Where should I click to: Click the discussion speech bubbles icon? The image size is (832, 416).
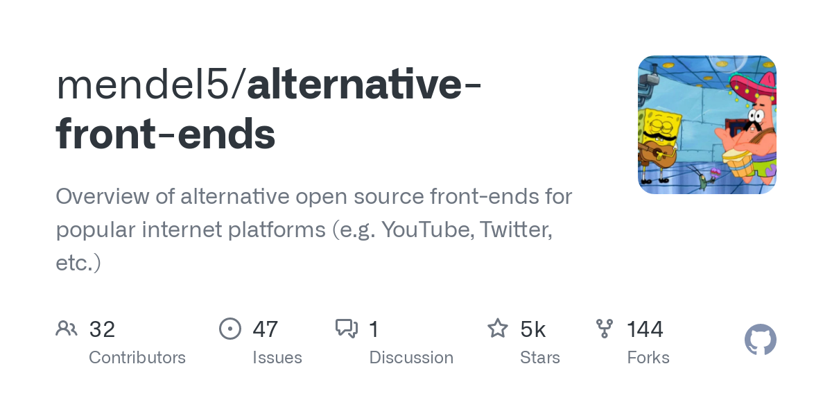tap(347, 329)
